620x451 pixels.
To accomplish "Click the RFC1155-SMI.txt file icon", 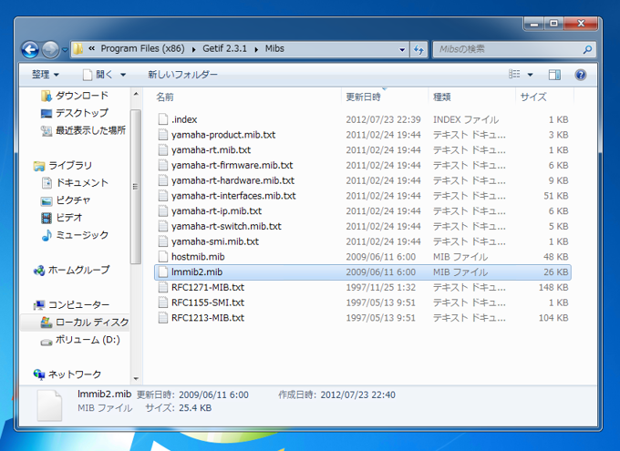I will [x=163, y=302].
